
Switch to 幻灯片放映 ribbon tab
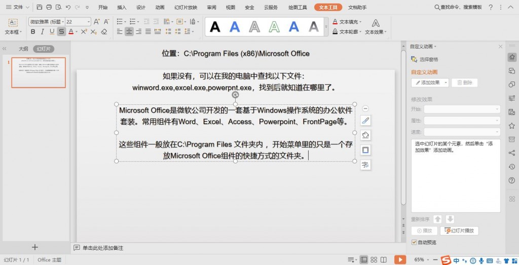[x=186, y=7]
